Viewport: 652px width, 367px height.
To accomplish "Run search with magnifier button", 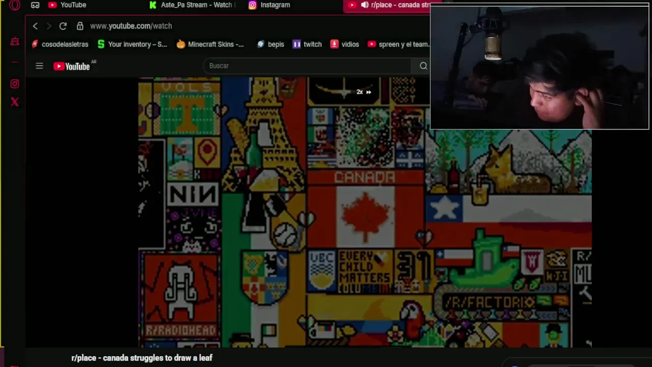I will click(x=423, y=66).
